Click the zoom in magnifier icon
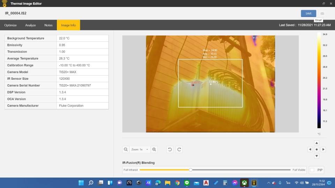 click(x=154, y=149)
